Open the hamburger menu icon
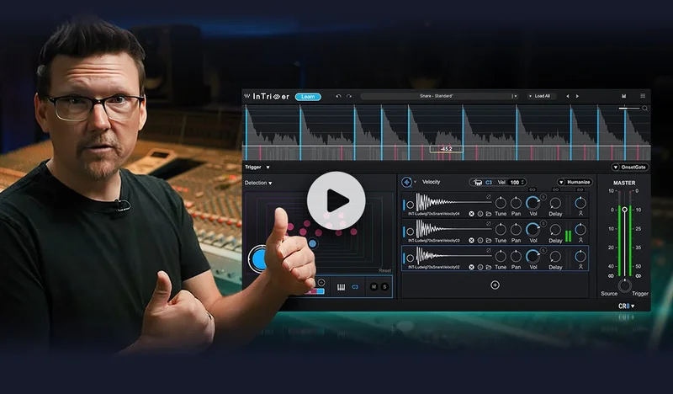The width and height of the screenshot is (673, 394). pos(643,96)
